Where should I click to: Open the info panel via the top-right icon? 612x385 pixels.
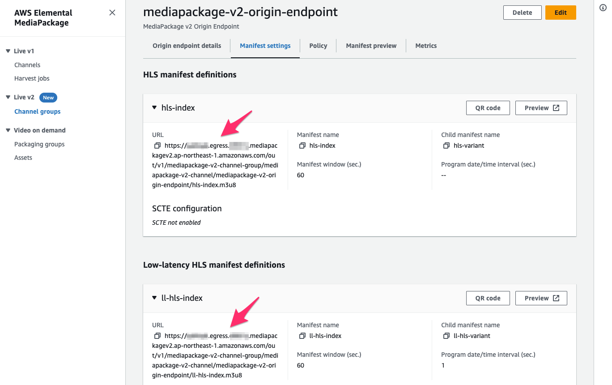coord(603,8)
